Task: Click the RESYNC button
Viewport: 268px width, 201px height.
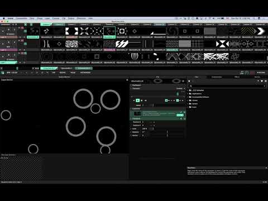Action: point(63,73)
